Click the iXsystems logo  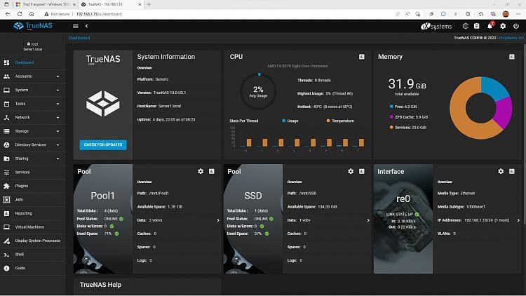(x=436, y=26)
